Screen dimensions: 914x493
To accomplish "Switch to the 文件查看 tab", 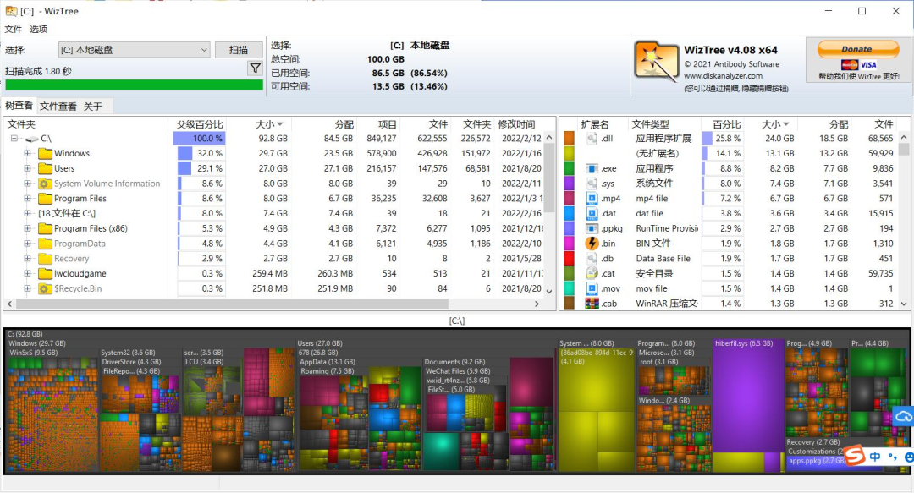I will tap(59, 107).
